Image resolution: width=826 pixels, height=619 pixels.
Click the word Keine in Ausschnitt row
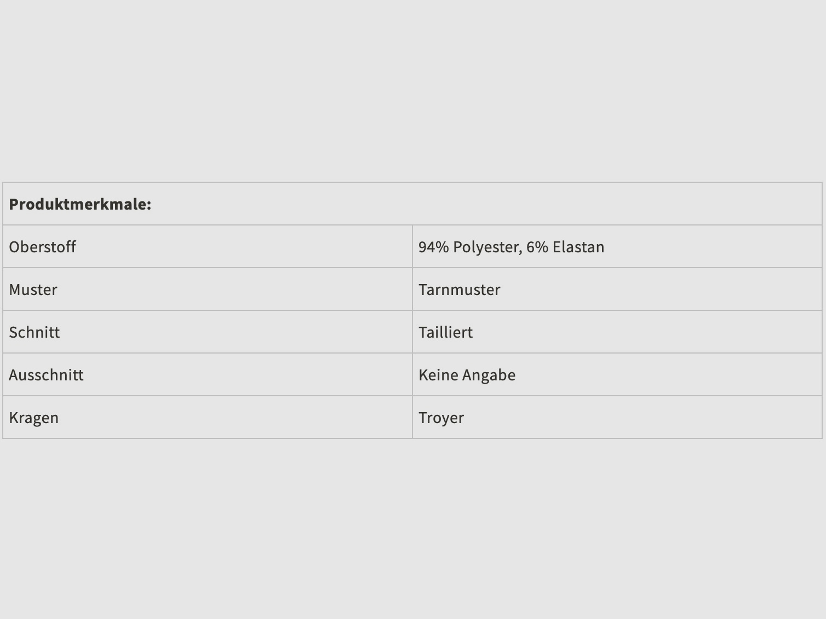(438, 375)
